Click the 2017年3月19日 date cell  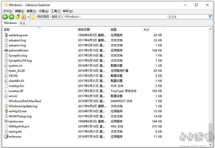[91, 96]
